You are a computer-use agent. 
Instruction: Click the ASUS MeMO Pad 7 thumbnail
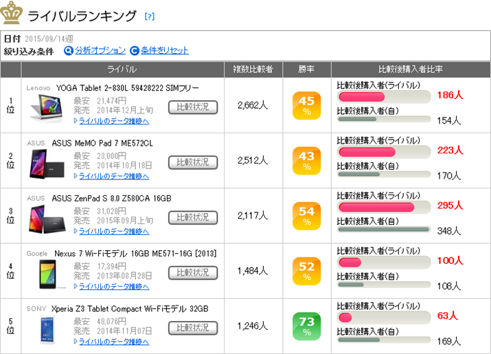(48, 164)
